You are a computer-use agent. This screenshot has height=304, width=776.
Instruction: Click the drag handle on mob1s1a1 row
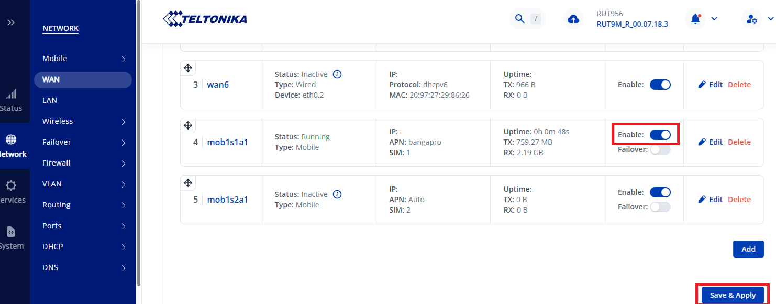pos(188,125)
